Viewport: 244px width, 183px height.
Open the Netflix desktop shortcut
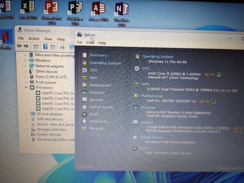[x=6, y=40]
